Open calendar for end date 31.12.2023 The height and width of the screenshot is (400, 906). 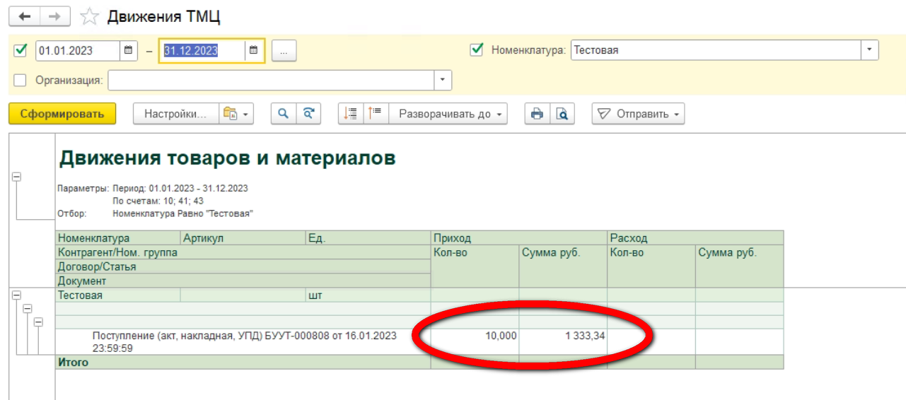253,51
